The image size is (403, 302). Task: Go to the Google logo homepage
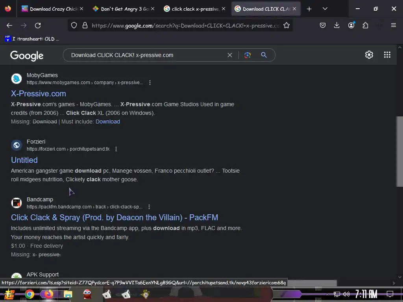27,56
